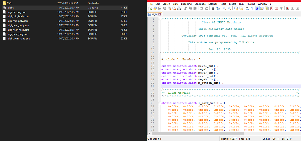Save the current luigi.c file
301x141 pixels.
[159, 8]
